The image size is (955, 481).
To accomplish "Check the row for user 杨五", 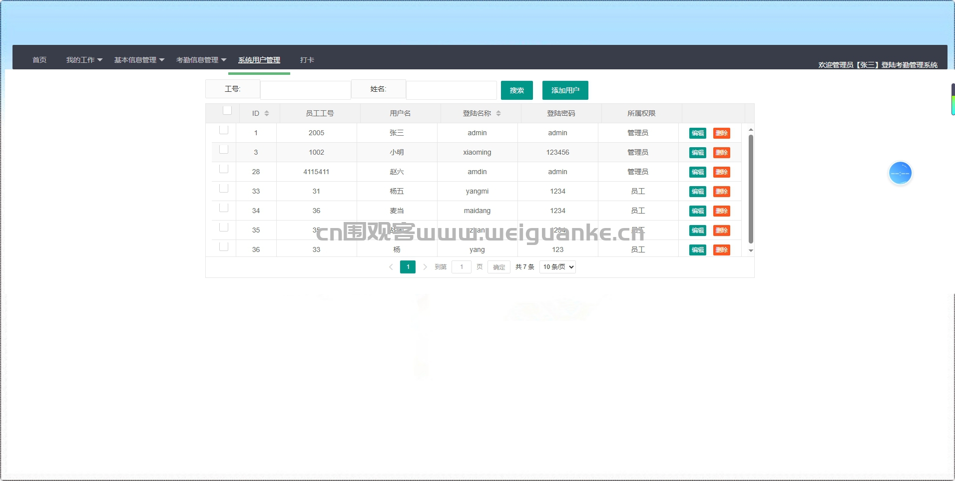I will click(224, 188).
